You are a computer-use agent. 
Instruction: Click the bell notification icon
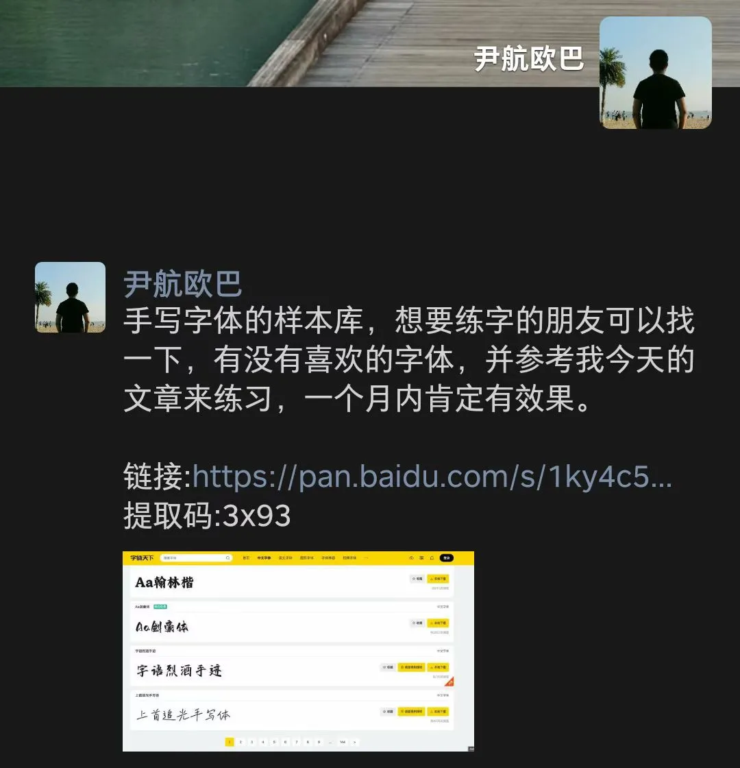[x=432, y=558]
